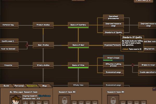Click red diamond junction near Beer Studies

(x=27, y=45)
